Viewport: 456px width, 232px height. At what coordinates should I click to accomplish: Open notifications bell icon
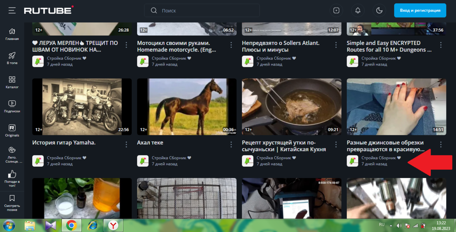(358, 11)
